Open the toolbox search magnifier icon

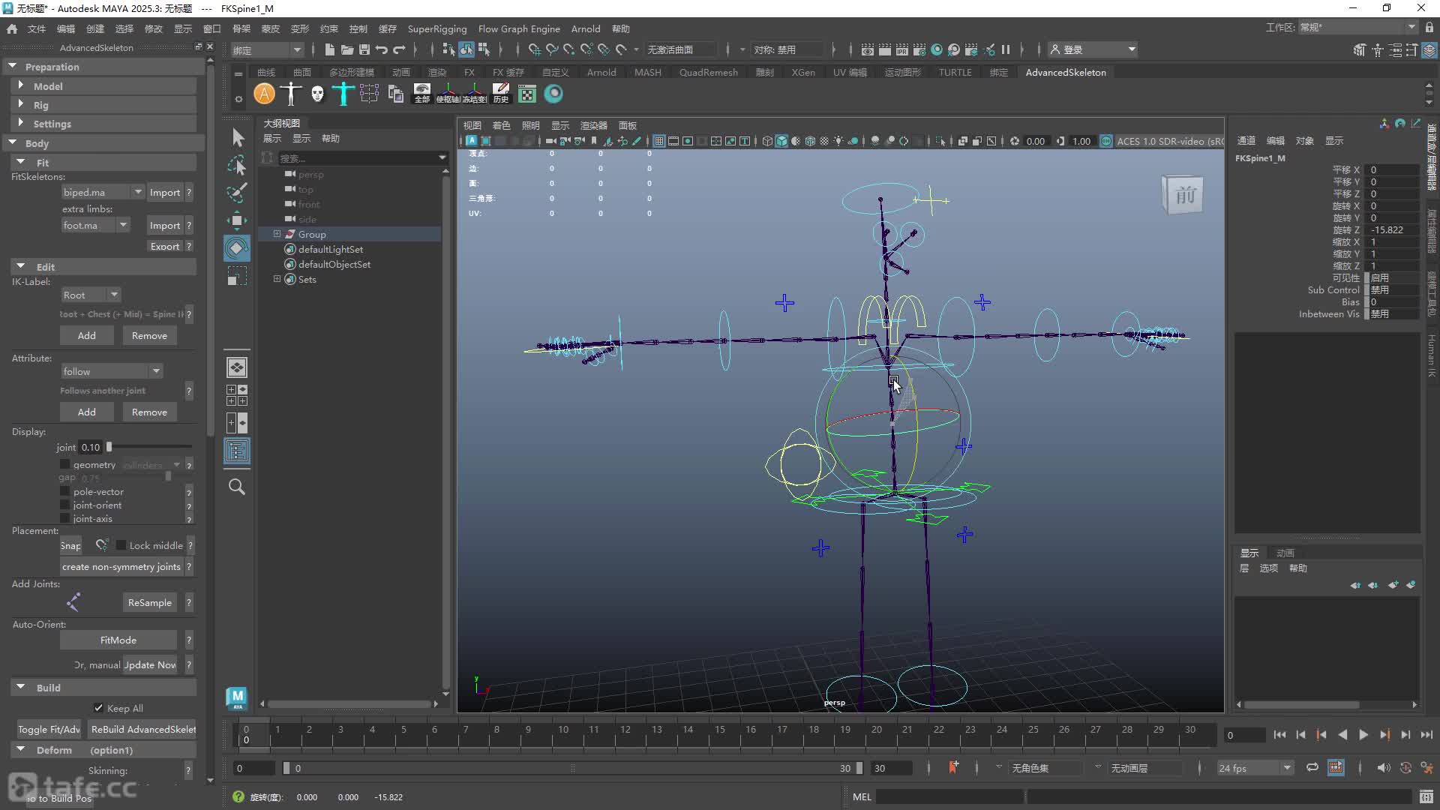pos(237,487)
